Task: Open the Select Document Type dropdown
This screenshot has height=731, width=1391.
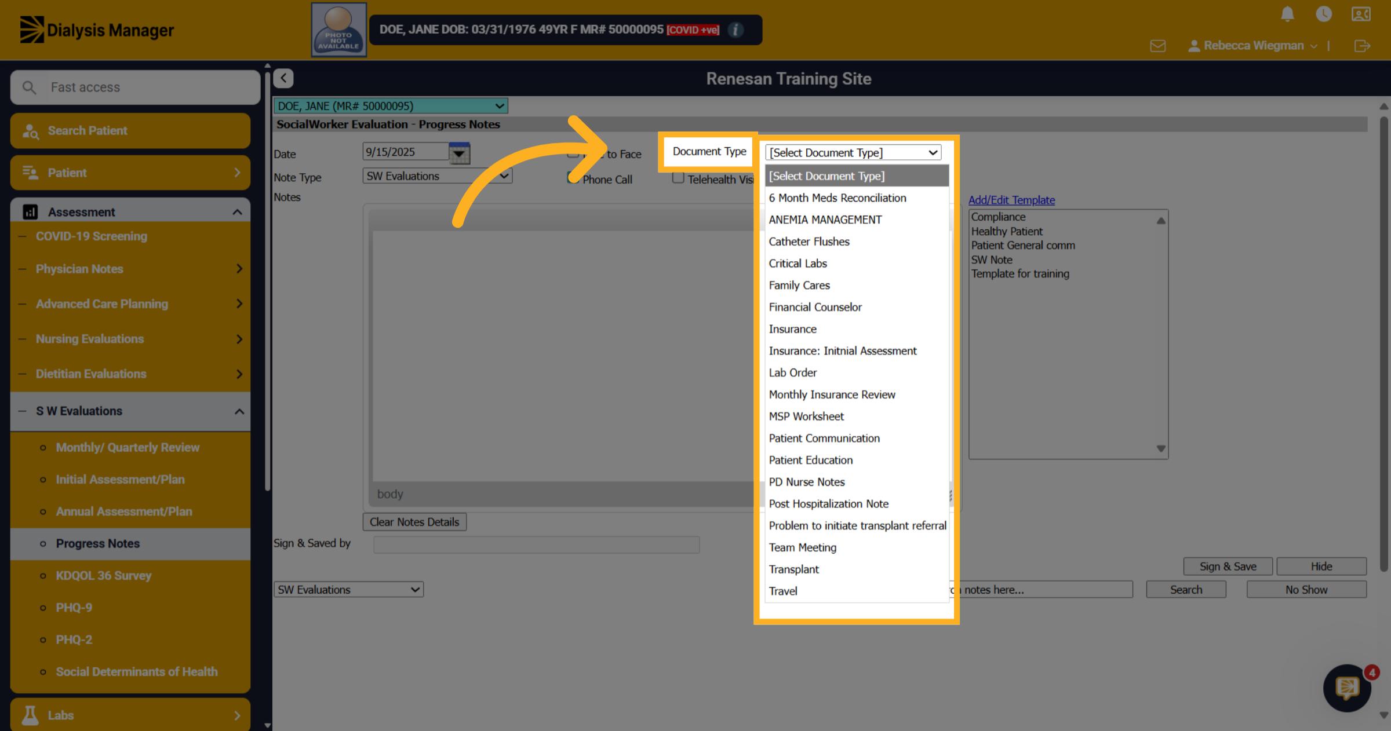Action: pyautogui.click(x=853, y=152)
